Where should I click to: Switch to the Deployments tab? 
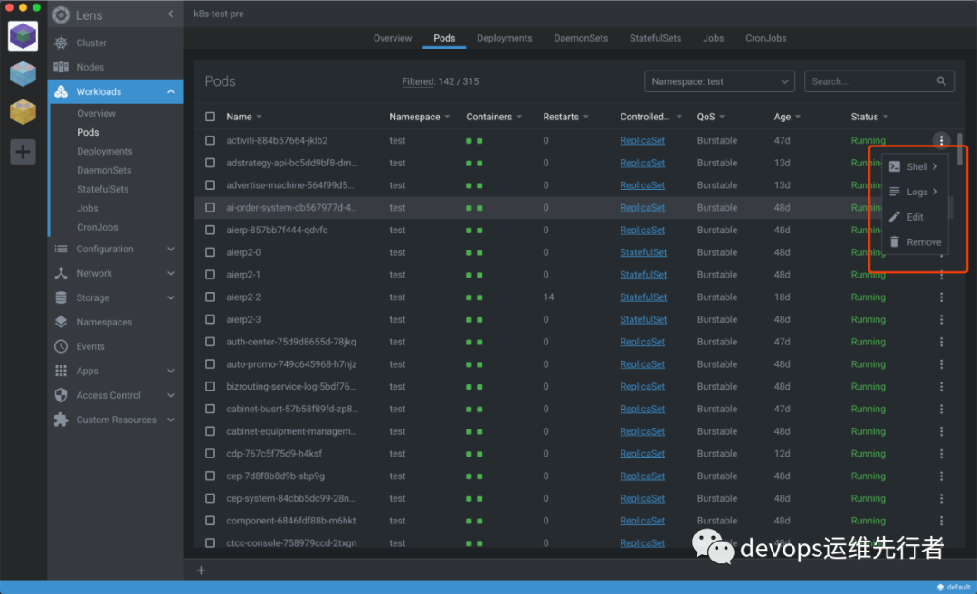click(x=504, y=38)
